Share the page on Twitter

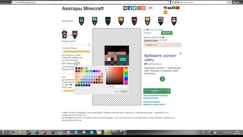[x=134, y=8]
